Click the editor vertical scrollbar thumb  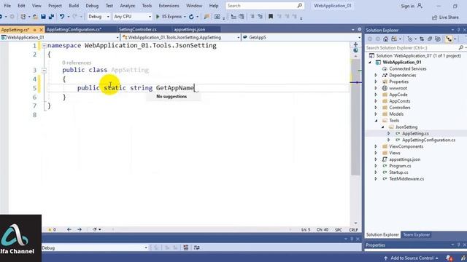(x=355, y=117)
